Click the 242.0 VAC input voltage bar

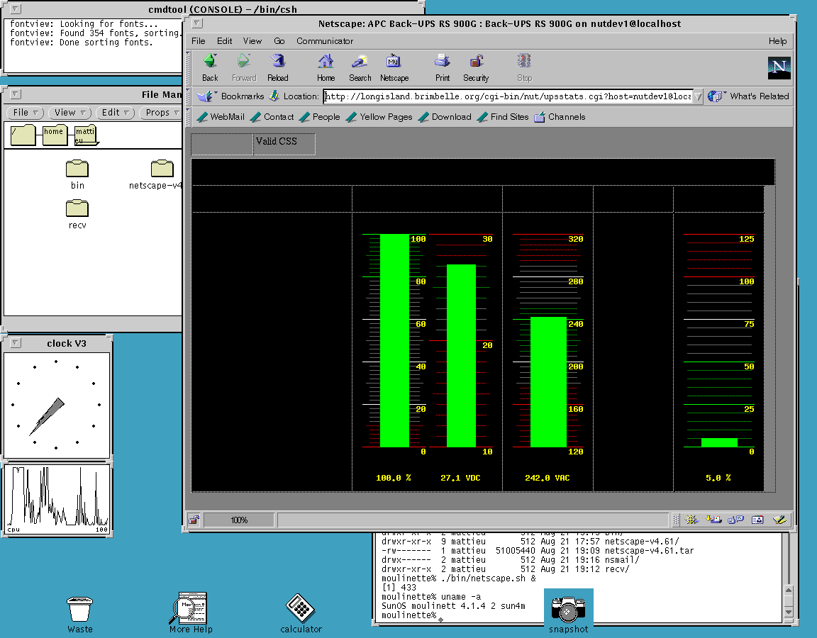point(548,382)
